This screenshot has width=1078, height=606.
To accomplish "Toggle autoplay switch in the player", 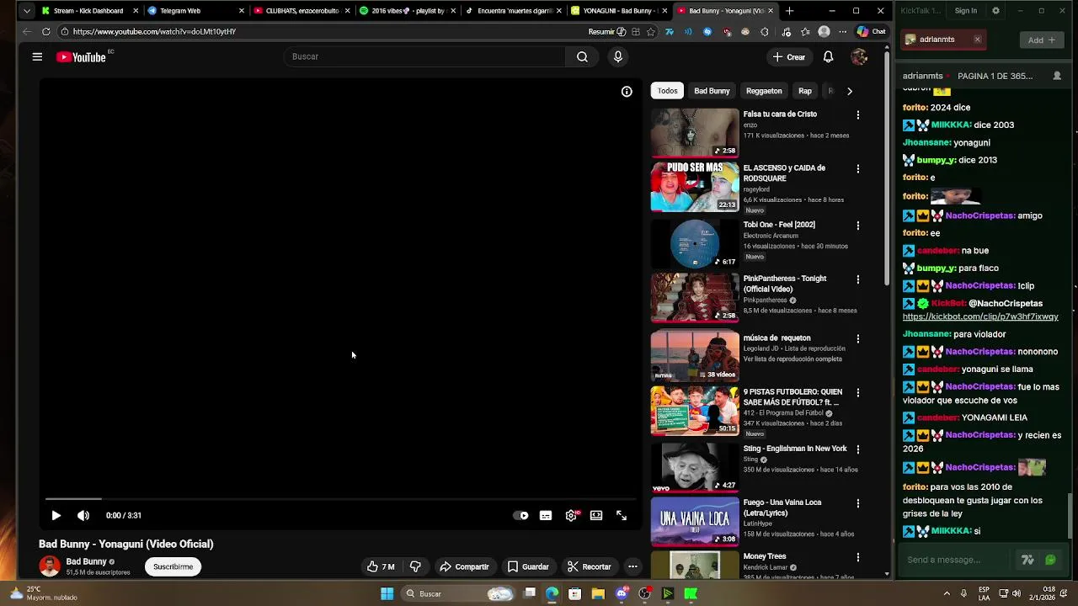I will point(521,515).
